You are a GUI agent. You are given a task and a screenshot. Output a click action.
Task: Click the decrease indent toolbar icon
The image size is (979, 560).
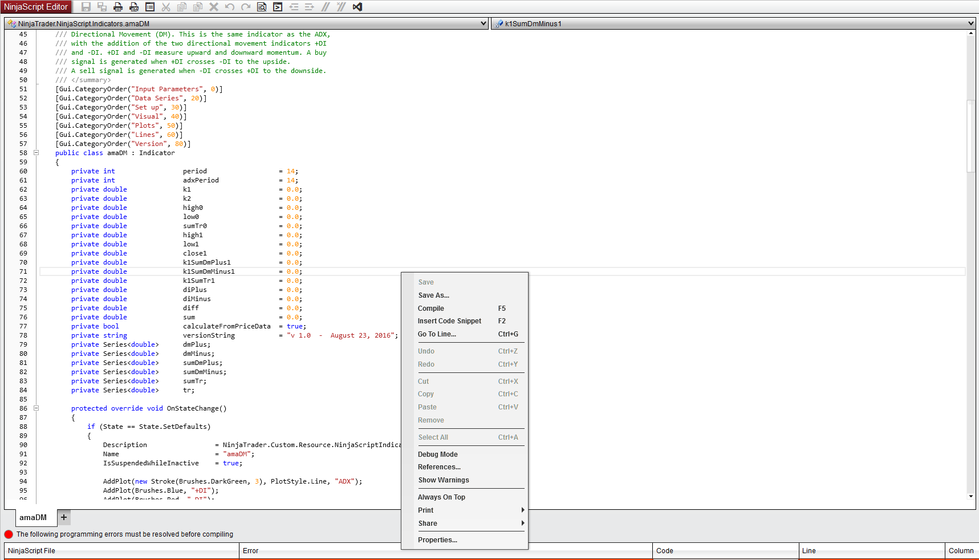tap(294, 7)
